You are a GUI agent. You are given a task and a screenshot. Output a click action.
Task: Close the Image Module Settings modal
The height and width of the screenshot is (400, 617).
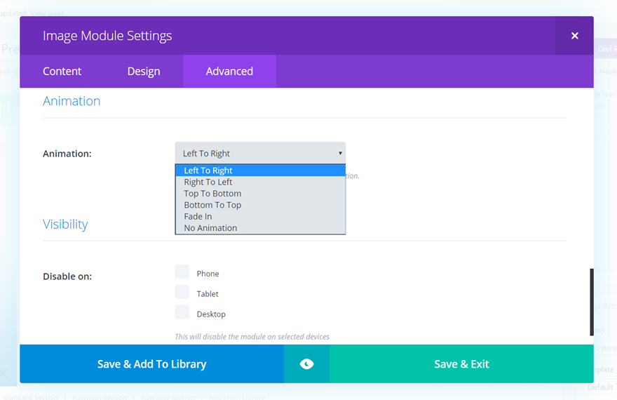click(x=574, y=36)
